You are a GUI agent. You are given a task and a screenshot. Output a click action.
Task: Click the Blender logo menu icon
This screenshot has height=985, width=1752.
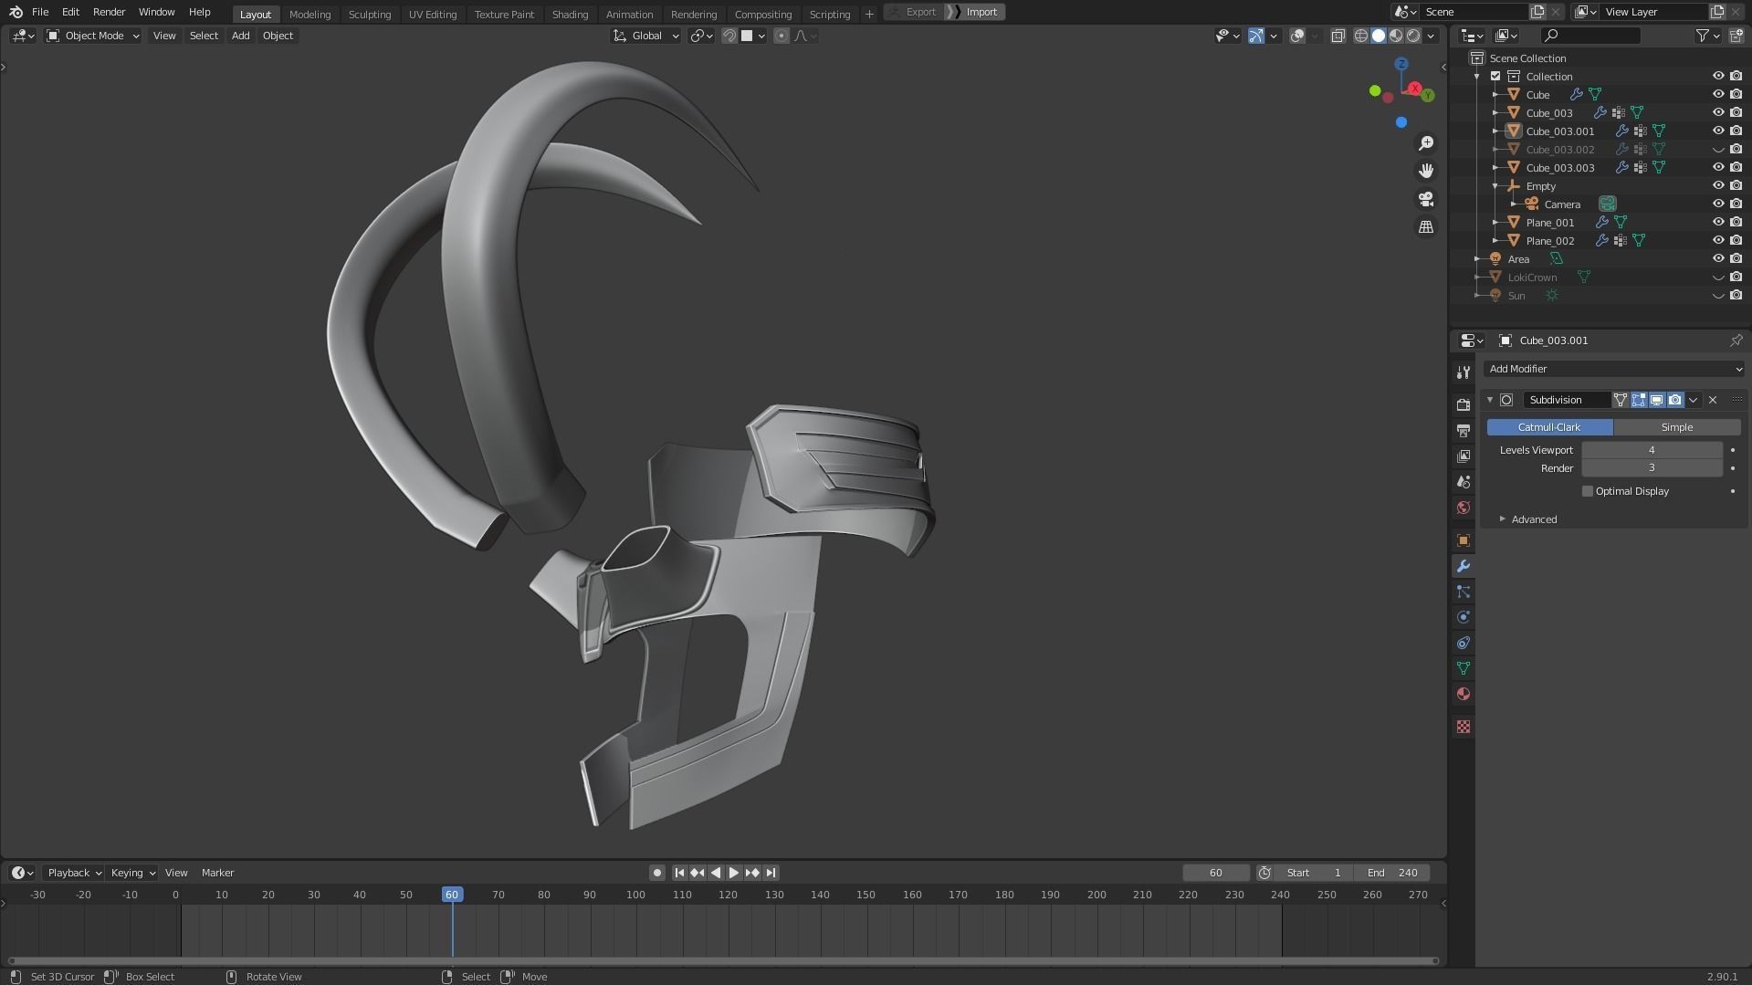click(x=16, y=12)
